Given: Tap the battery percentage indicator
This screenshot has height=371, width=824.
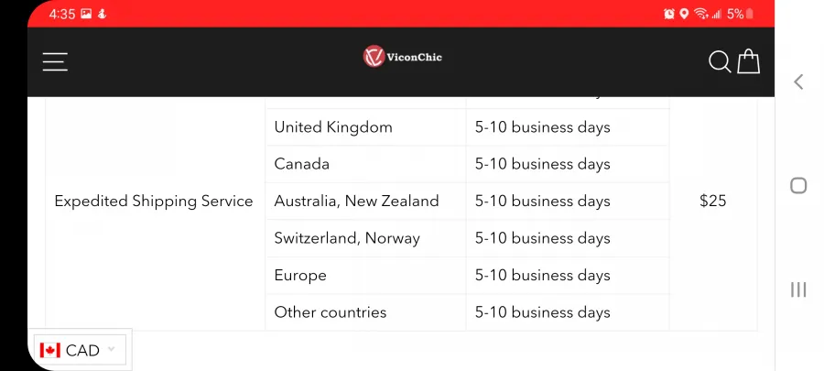Looking at the screenshot, I should click(735, 14).
